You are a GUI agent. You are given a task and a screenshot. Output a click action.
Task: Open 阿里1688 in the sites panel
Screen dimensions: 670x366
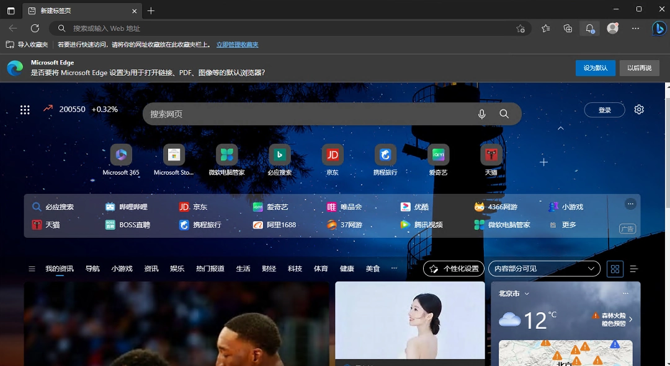pyautogui.click(x=274, y=225)
